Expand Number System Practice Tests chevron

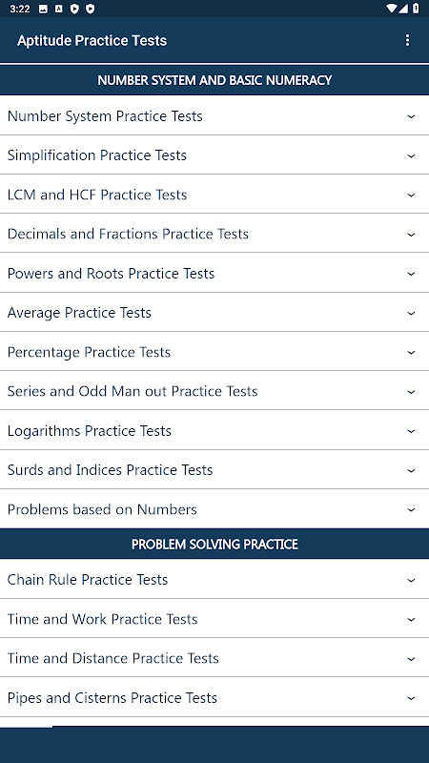pyautogui.click(x=411, y=116)
